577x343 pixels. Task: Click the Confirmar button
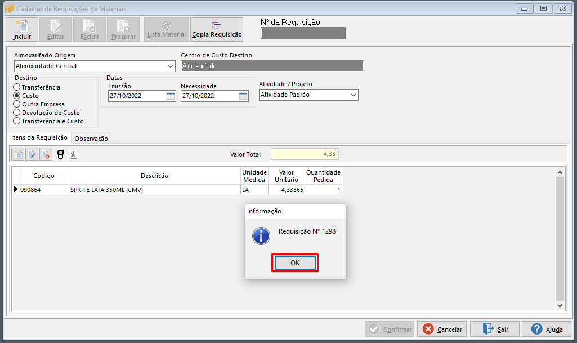390,329
